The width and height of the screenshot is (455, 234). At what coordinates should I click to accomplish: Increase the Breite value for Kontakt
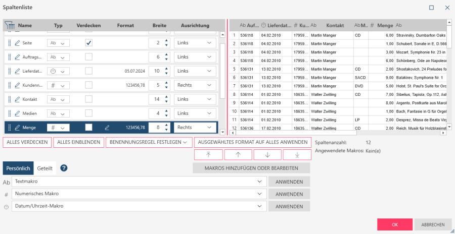pos(167,97)
